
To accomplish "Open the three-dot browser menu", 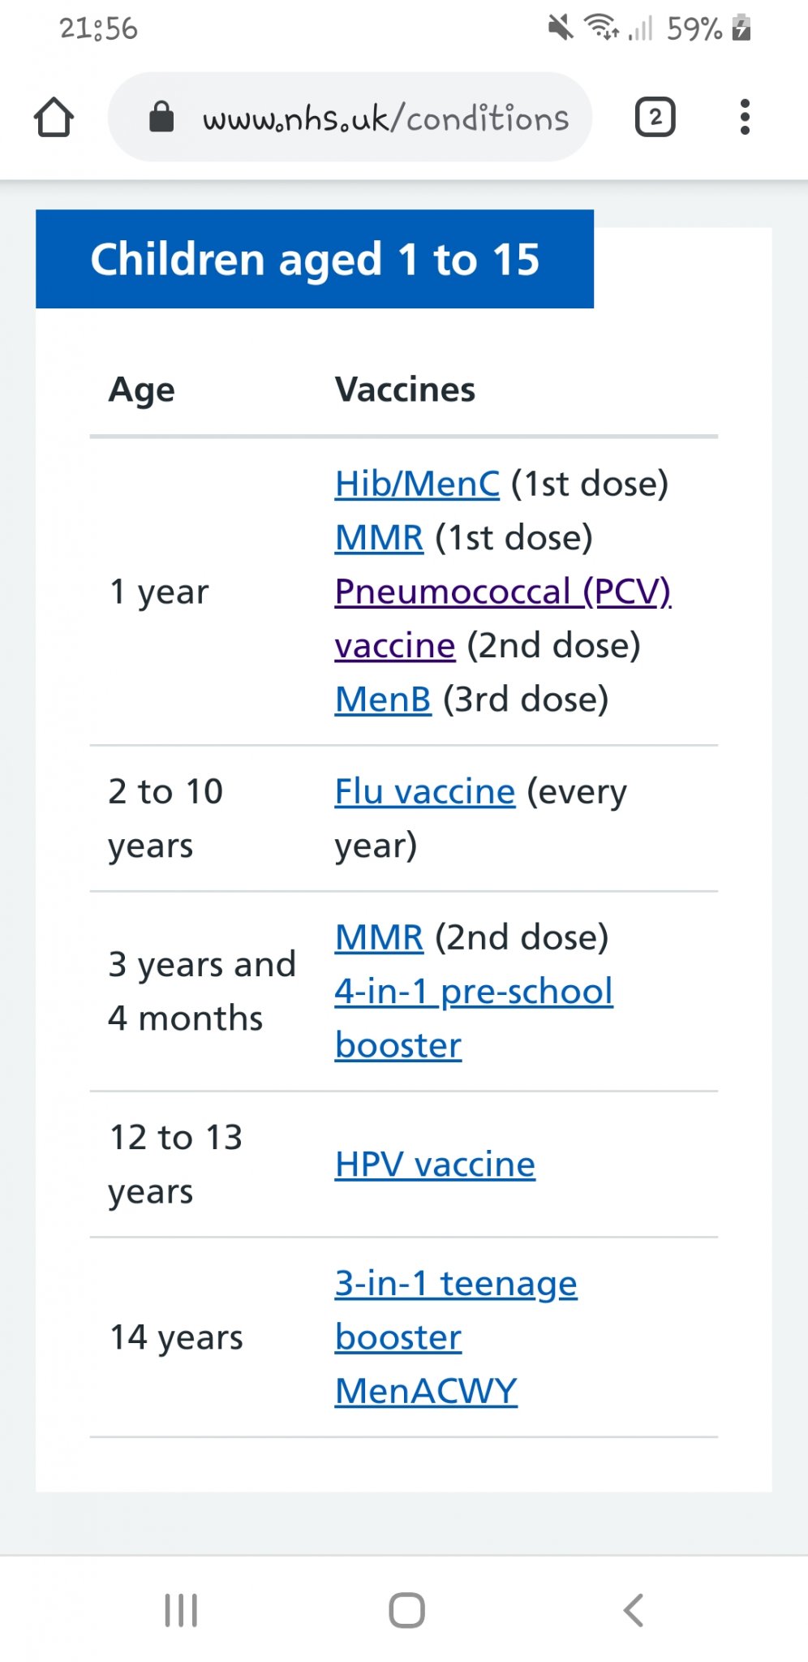I will pos(745,118).
